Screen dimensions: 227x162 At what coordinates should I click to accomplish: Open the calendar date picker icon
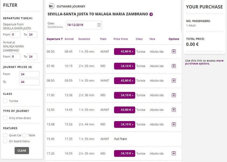[99, 25]
